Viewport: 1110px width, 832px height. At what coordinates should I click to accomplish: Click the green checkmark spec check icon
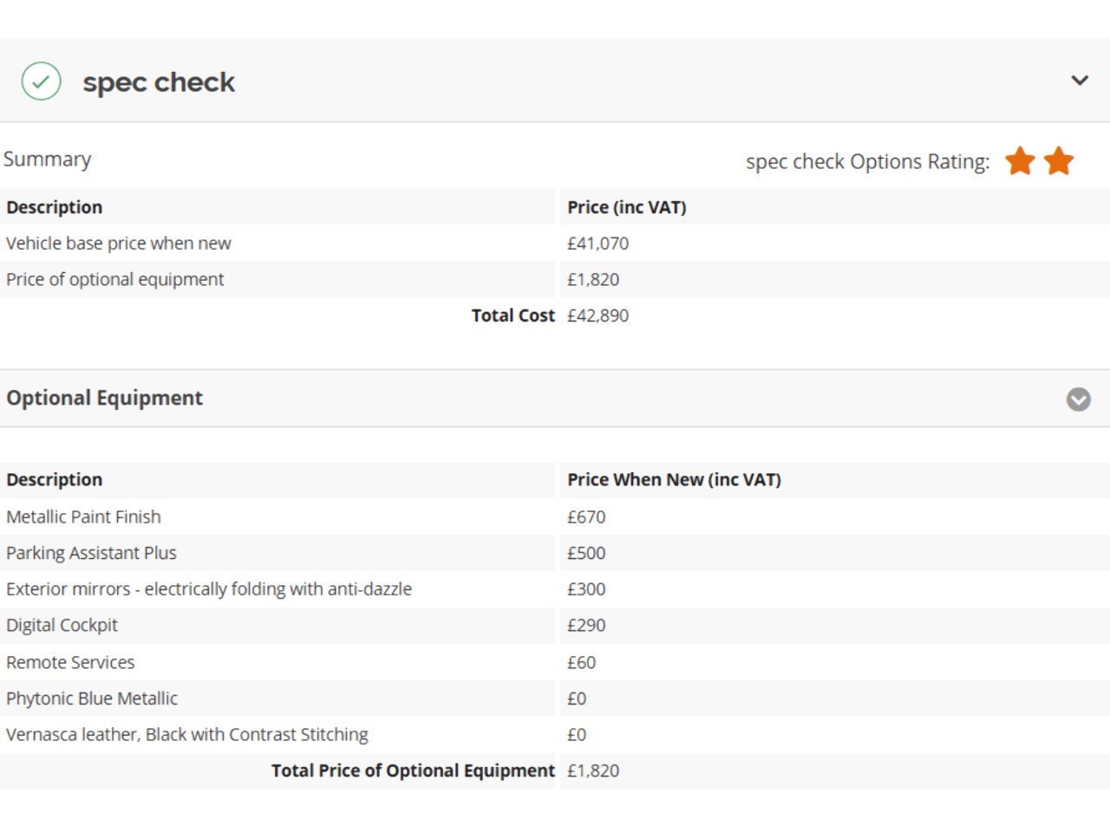click(x=41, y=81)
